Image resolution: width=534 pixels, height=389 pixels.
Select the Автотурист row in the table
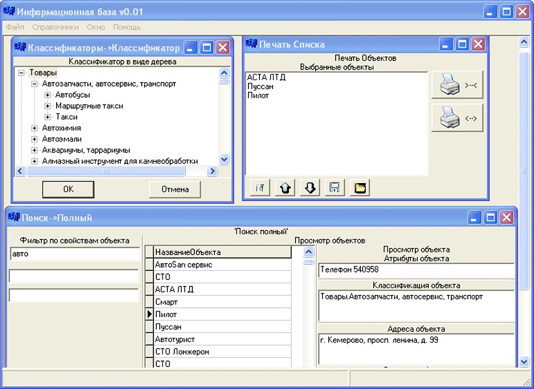222,339
